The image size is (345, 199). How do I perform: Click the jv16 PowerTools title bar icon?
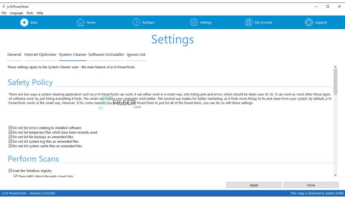coord(4,6)
